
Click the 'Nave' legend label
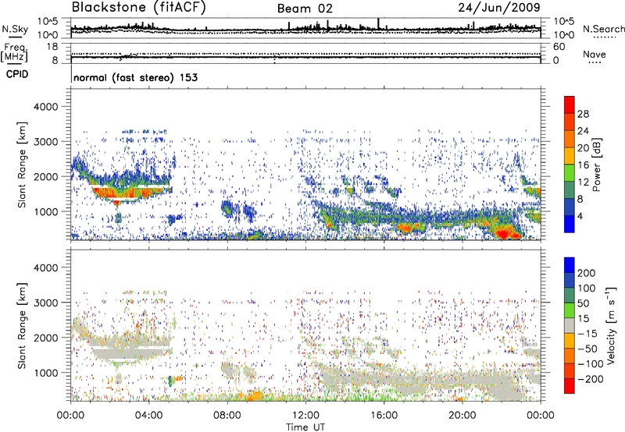tap(595, 54)
